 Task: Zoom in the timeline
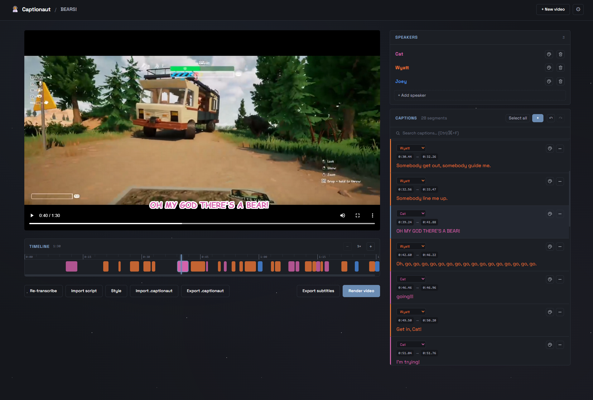pyautogui.click(x=371, y=247)
